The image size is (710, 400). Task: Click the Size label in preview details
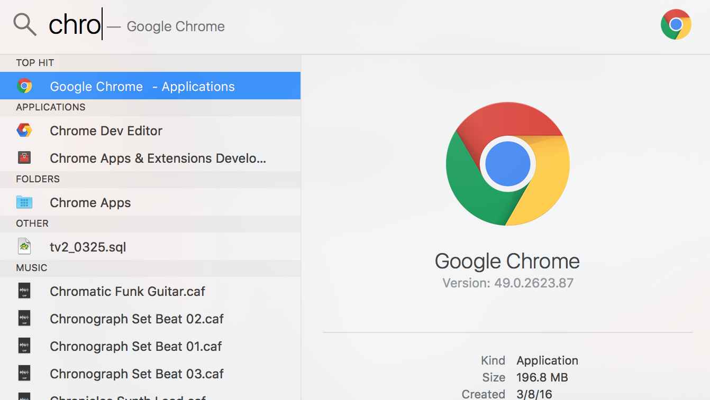pos(494,377)
